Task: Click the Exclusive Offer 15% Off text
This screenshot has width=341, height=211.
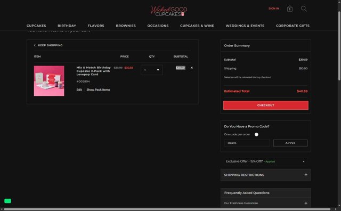Action: (244, 161)
